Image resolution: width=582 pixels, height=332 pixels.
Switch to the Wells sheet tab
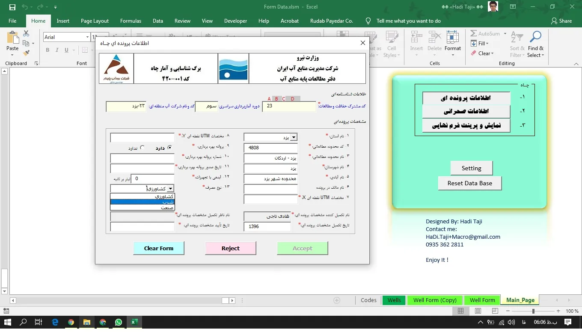(x=394, y=300)
